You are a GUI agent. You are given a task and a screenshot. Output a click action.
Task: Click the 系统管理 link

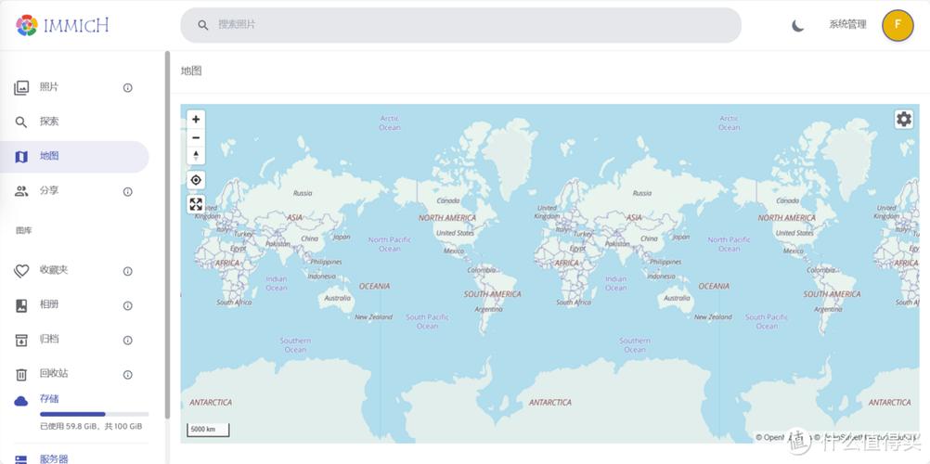tap(847, 25)
